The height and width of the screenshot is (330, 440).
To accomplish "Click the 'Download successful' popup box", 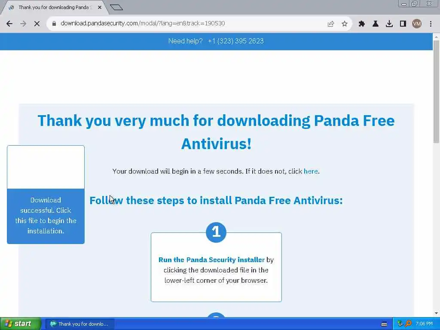I will (46, 195).
